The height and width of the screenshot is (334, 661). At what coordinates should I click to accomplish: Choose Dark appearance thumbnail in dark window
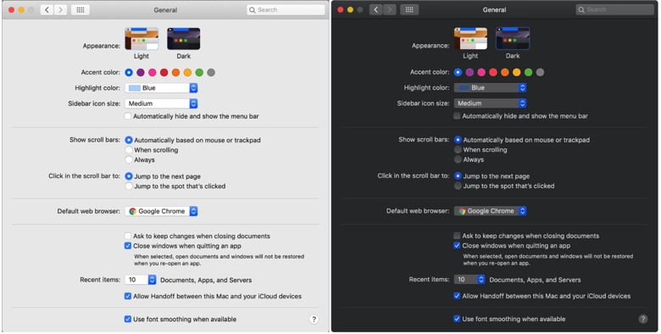pyautogui.click(x=513, y=38)
